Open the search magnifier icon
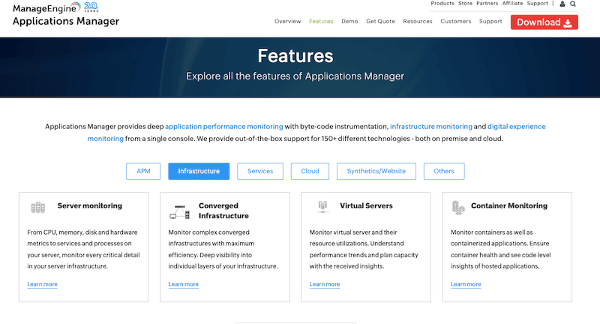Viewport: 600px width, 324px height. (x=573, y=4)
